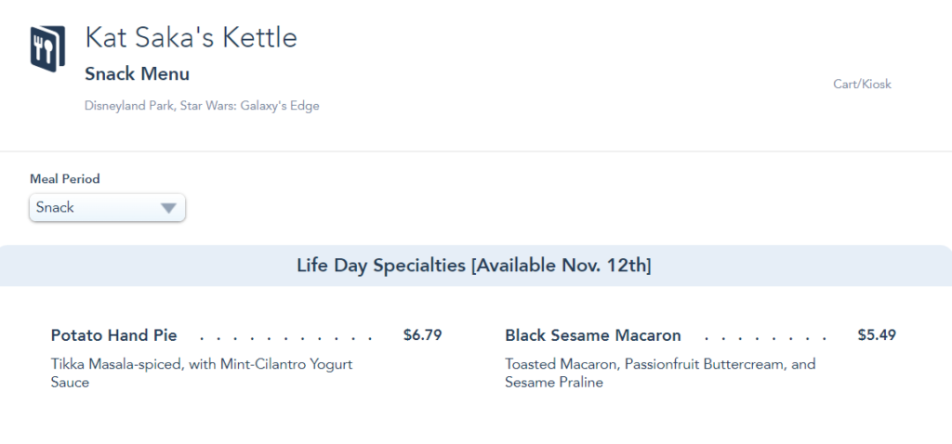Click the fork and knife dining icon
The width and height of the screenshot is (952, 444).
46,48
